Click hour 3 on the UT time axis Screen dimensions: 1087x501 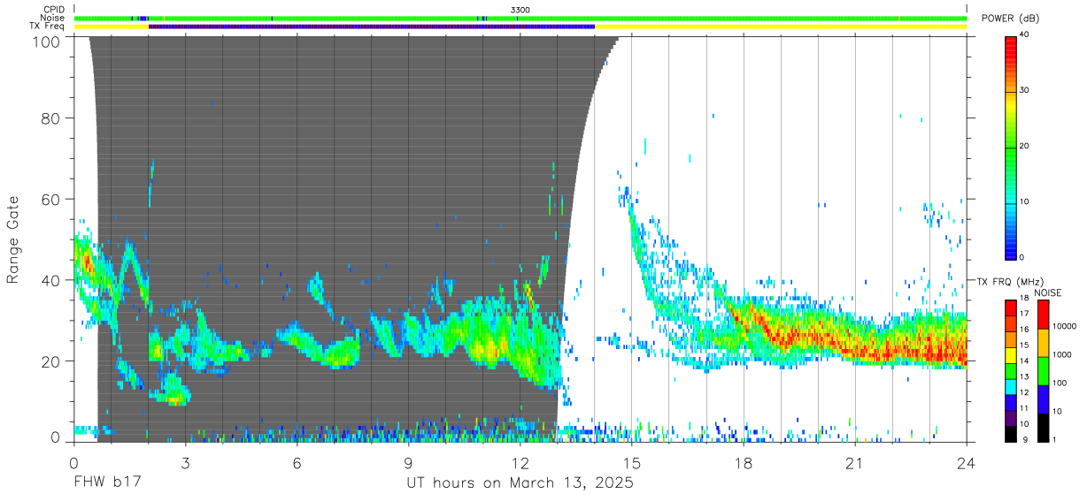pyautogui.click(x=185, y=462)
